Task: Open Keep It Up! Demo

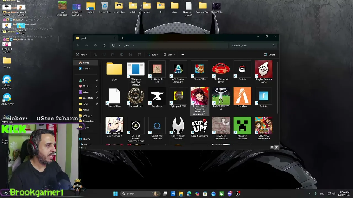Action: point(200,127)
